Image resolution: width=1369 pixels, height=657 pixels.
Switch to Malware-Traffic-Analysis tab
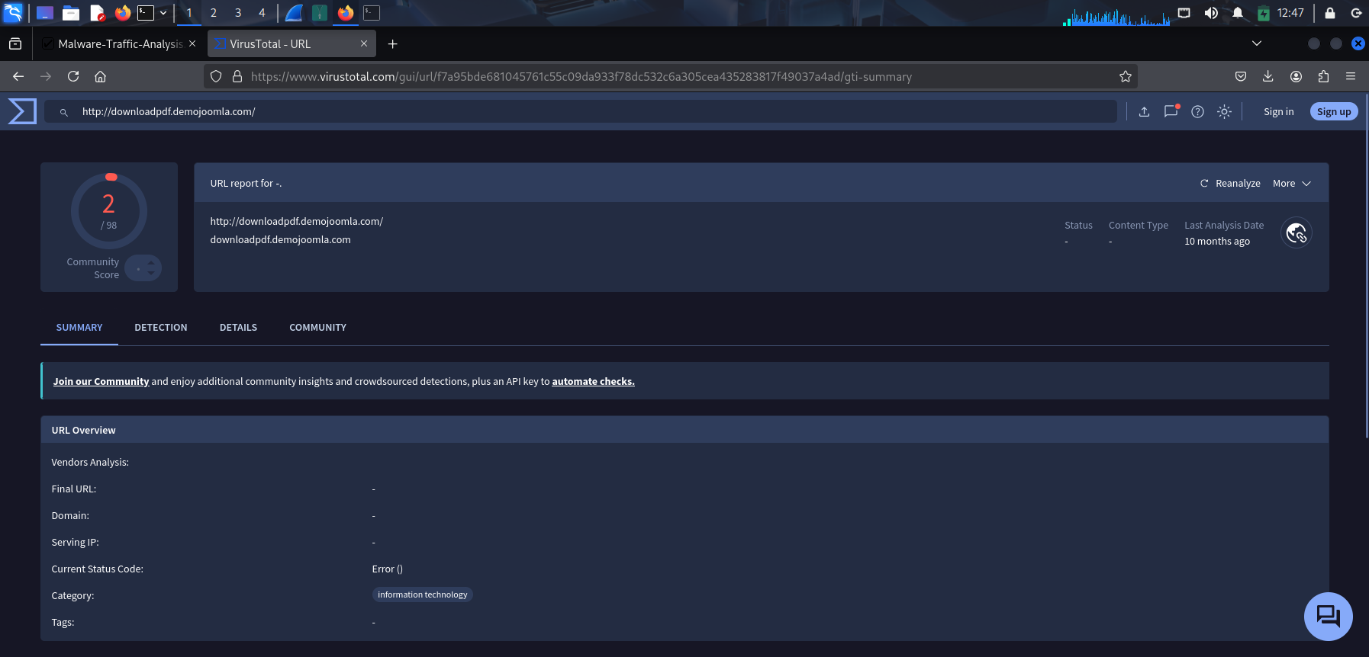pyautogui.click(x=120, y=44)
